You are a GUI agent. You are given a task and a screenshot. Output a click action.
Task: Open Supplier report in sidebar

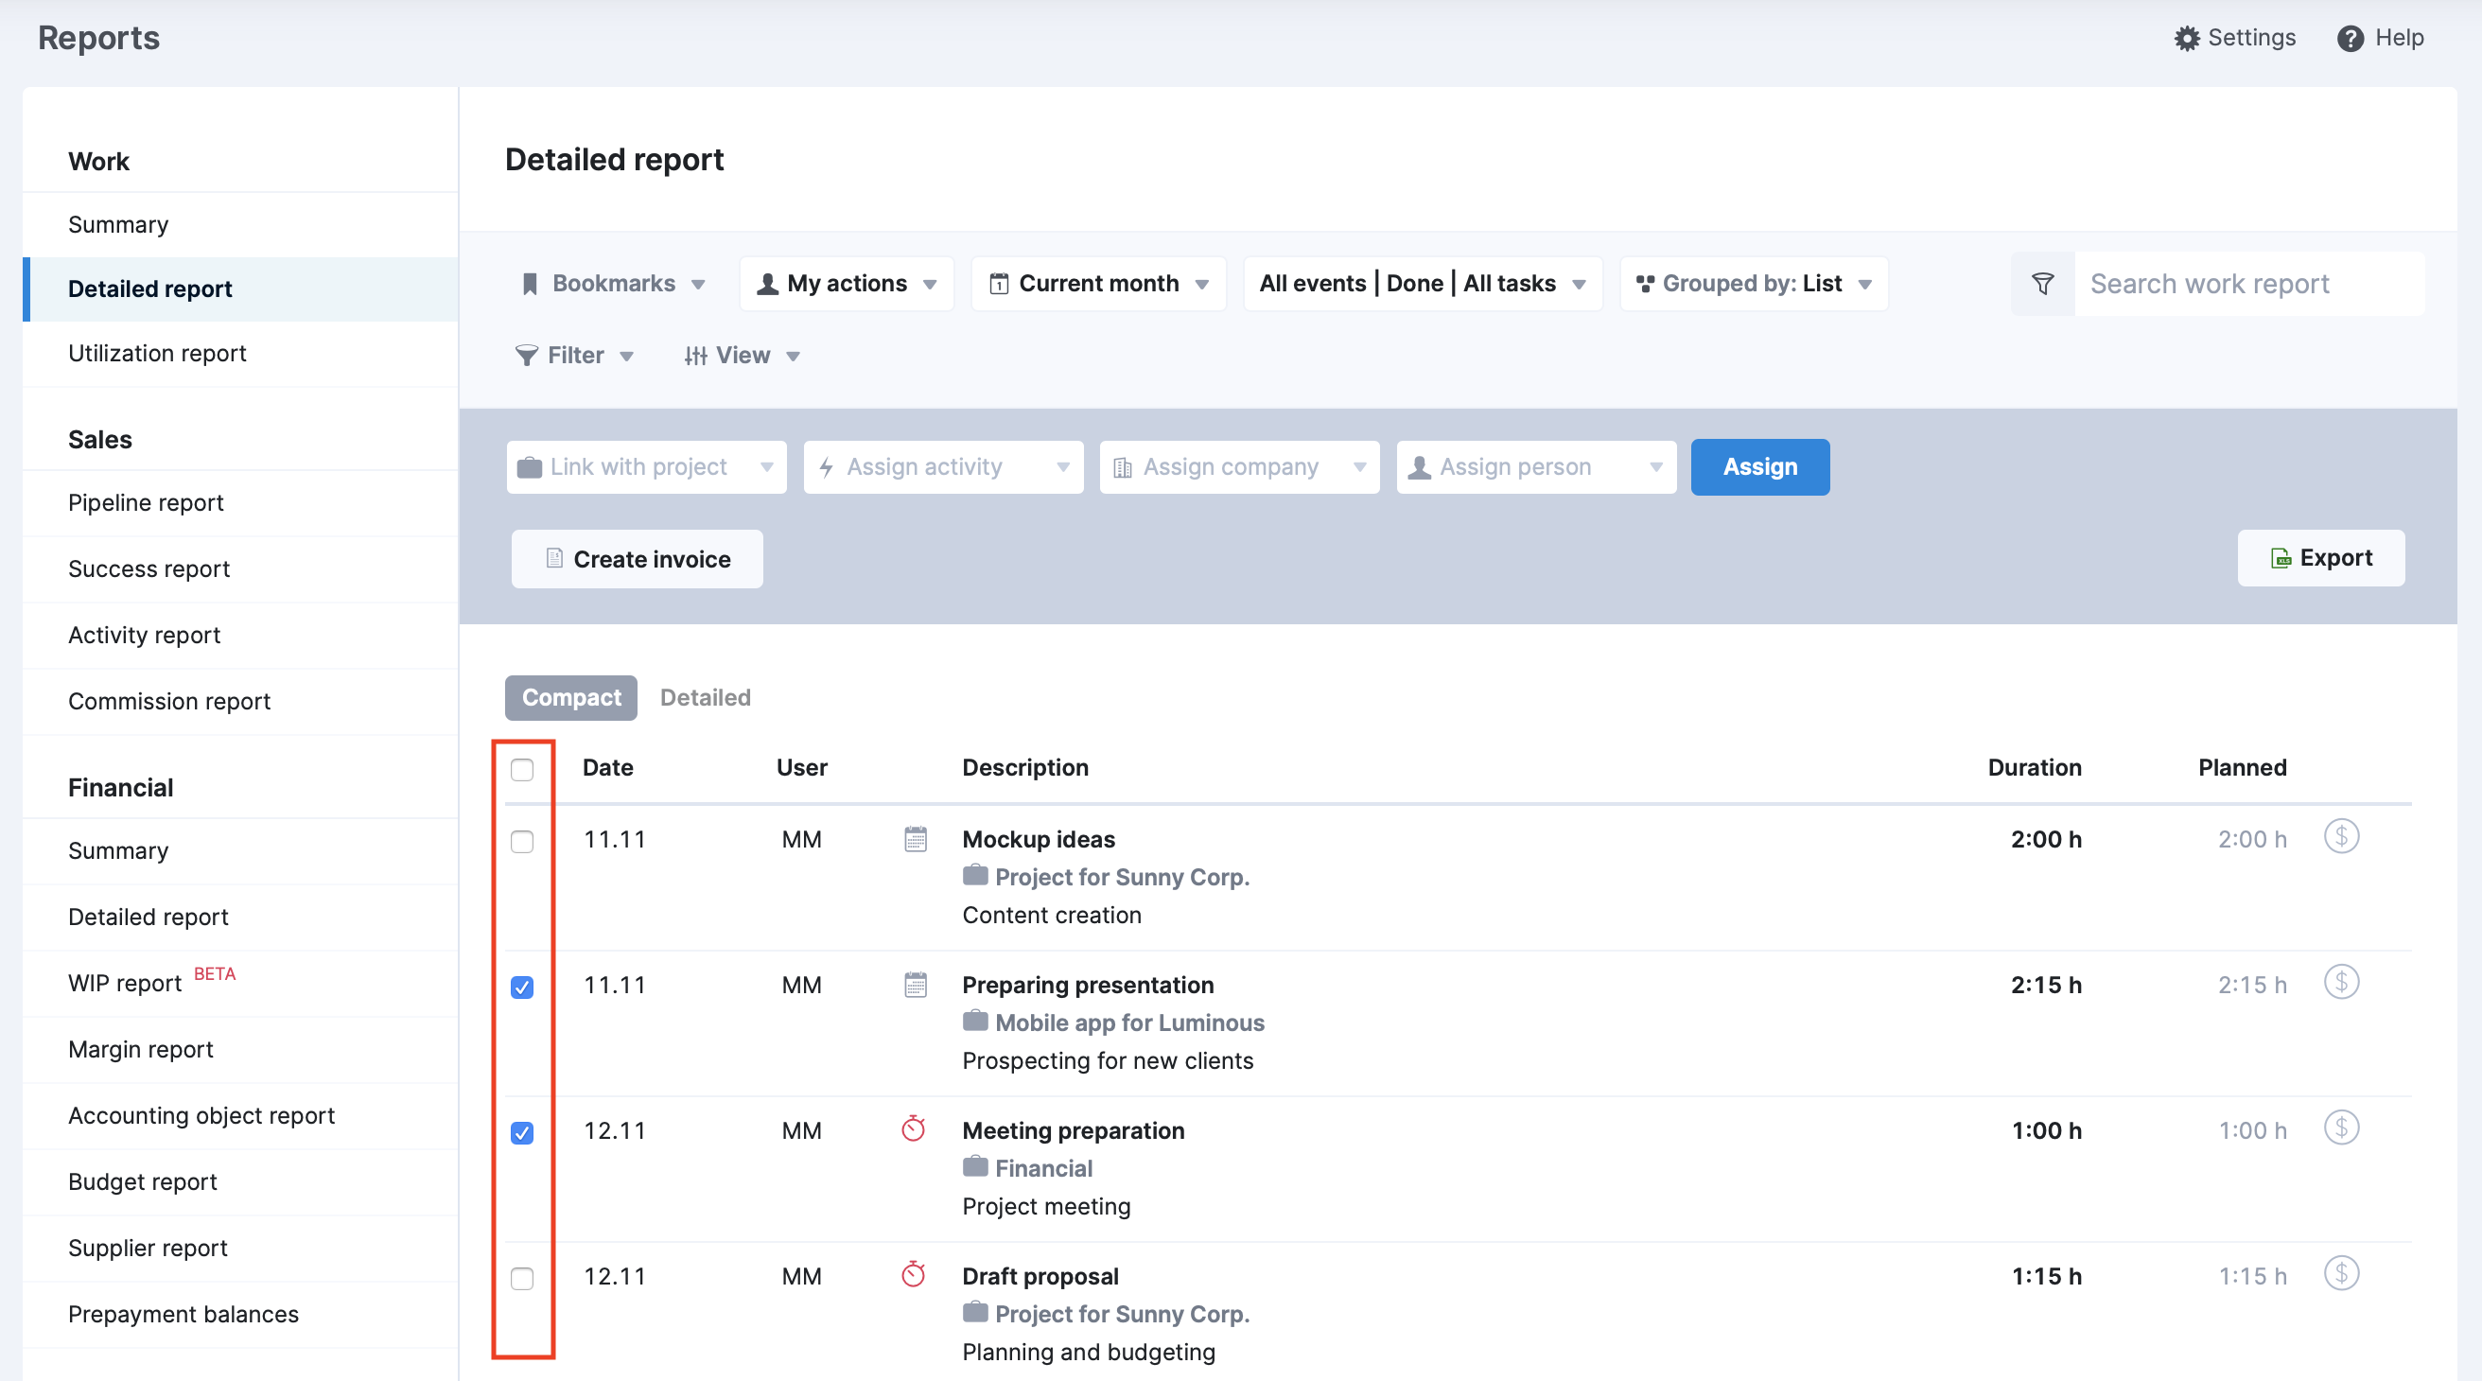click(x=240, y=1249)
